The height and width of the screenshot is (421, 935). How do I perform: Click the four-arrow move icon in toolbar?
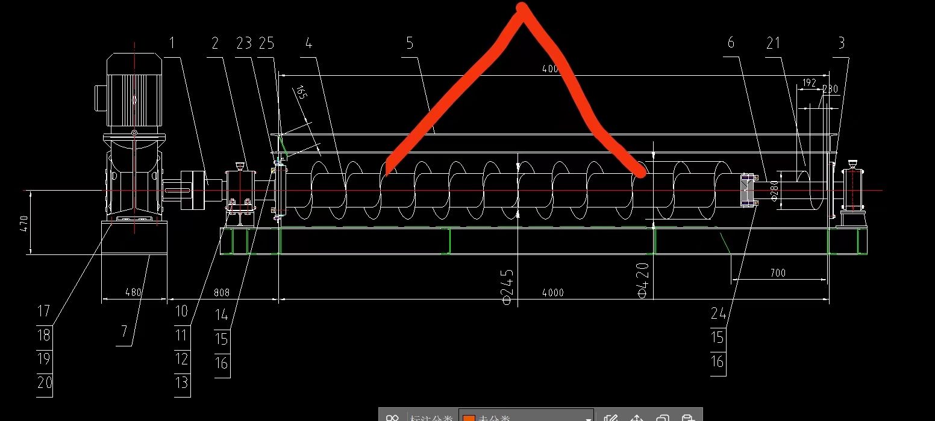(x=637, y=418)
